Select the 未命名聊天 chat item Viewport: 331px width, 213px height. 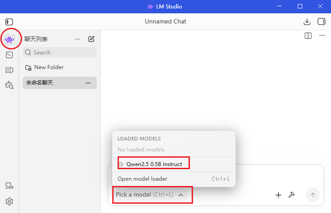coord(59,83)
